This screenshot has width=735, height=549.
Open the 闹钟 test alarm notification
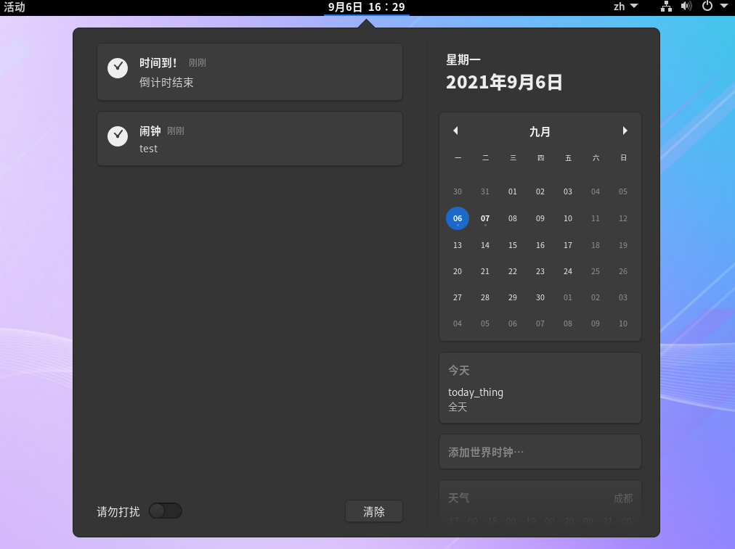[x=250, y=139]
